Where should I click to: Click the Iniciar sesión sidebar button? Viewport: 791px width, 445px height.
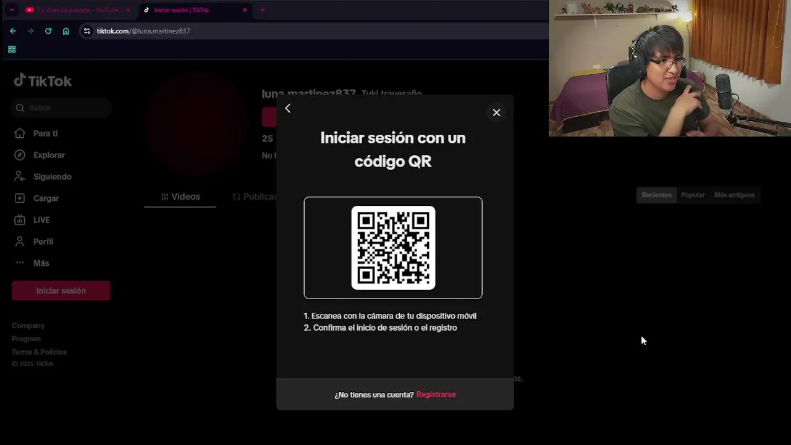point(61,290)
